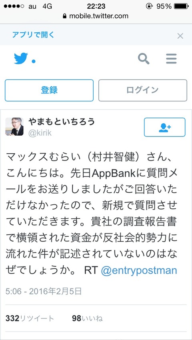Open the @kirik handle
Image resolution: width=192 pixels, height=340 pixels.
pyautogui.click(x=40, y=133)
